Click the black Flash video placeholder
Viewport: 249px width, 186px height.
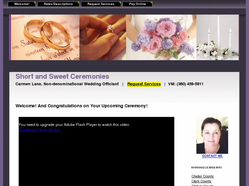pos(96,152)
